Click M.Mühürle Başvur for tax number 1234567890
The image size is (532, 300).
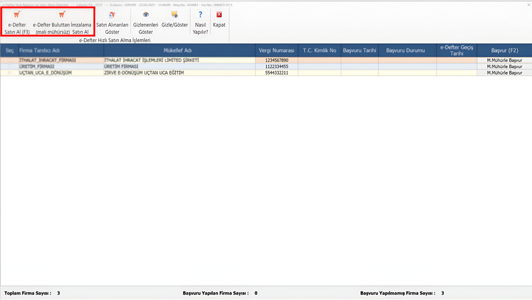tap(504, 60)
